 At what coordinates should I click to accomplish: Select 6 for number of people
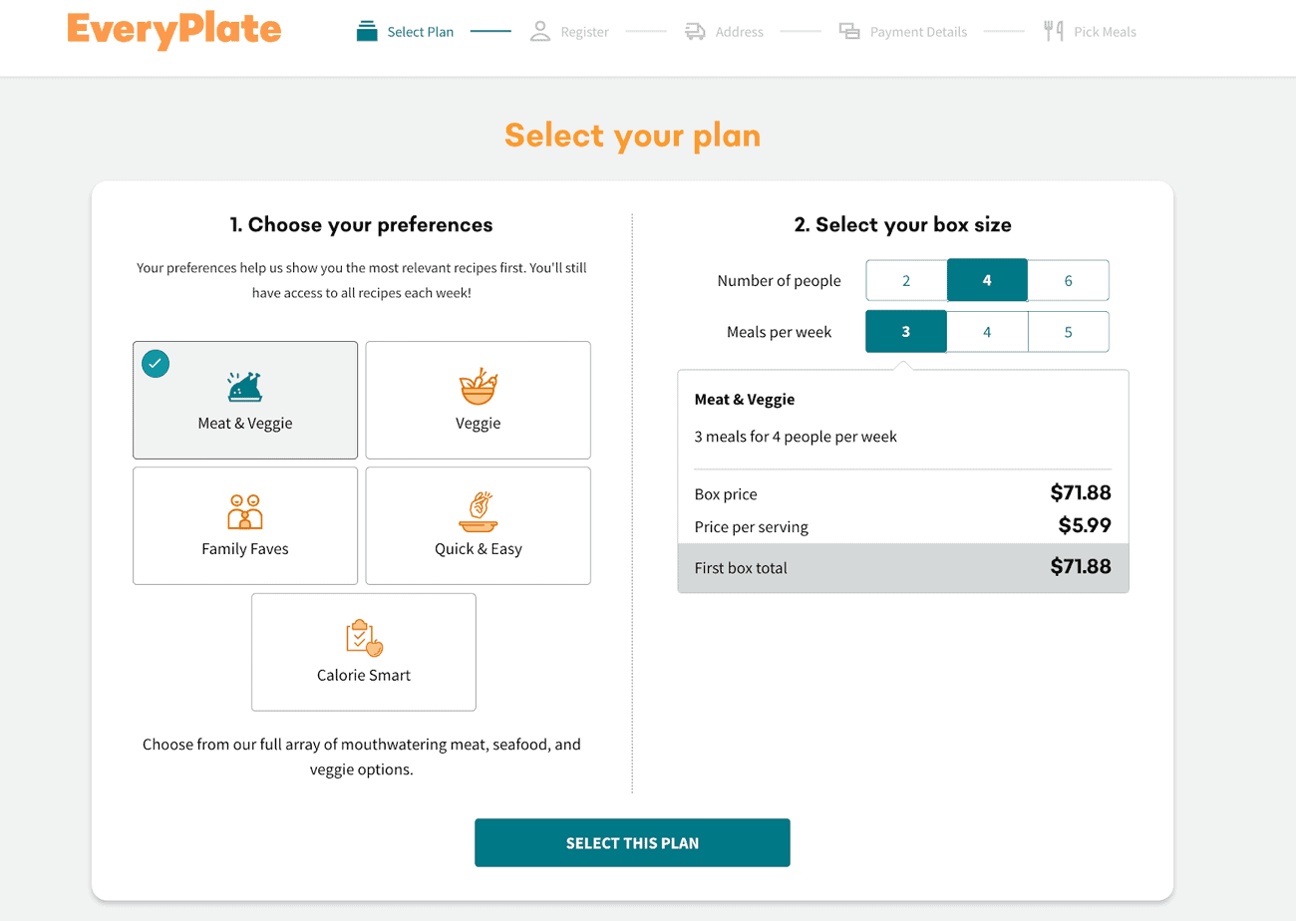[1068, 281]
